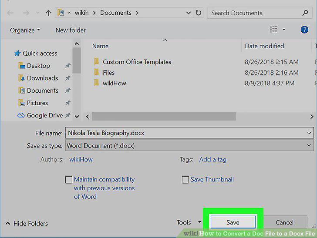Open recent locations dropdown arrow
Viewport: 317px width, 238px height.
[37, 13]
